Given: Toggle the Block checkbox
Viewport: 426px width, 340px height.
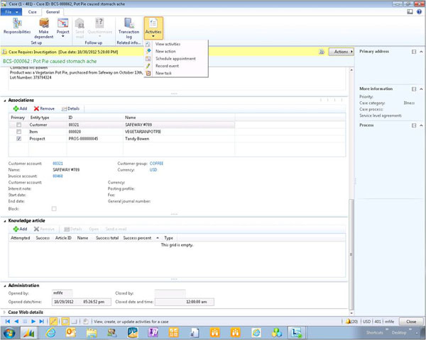Looking at the screenshot, I should coord(54,208).
